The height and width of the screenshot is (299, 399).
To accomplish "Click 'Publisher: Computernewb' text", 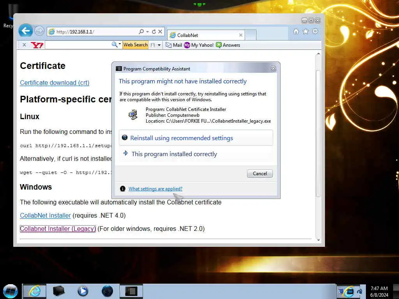I will [173, 115].
